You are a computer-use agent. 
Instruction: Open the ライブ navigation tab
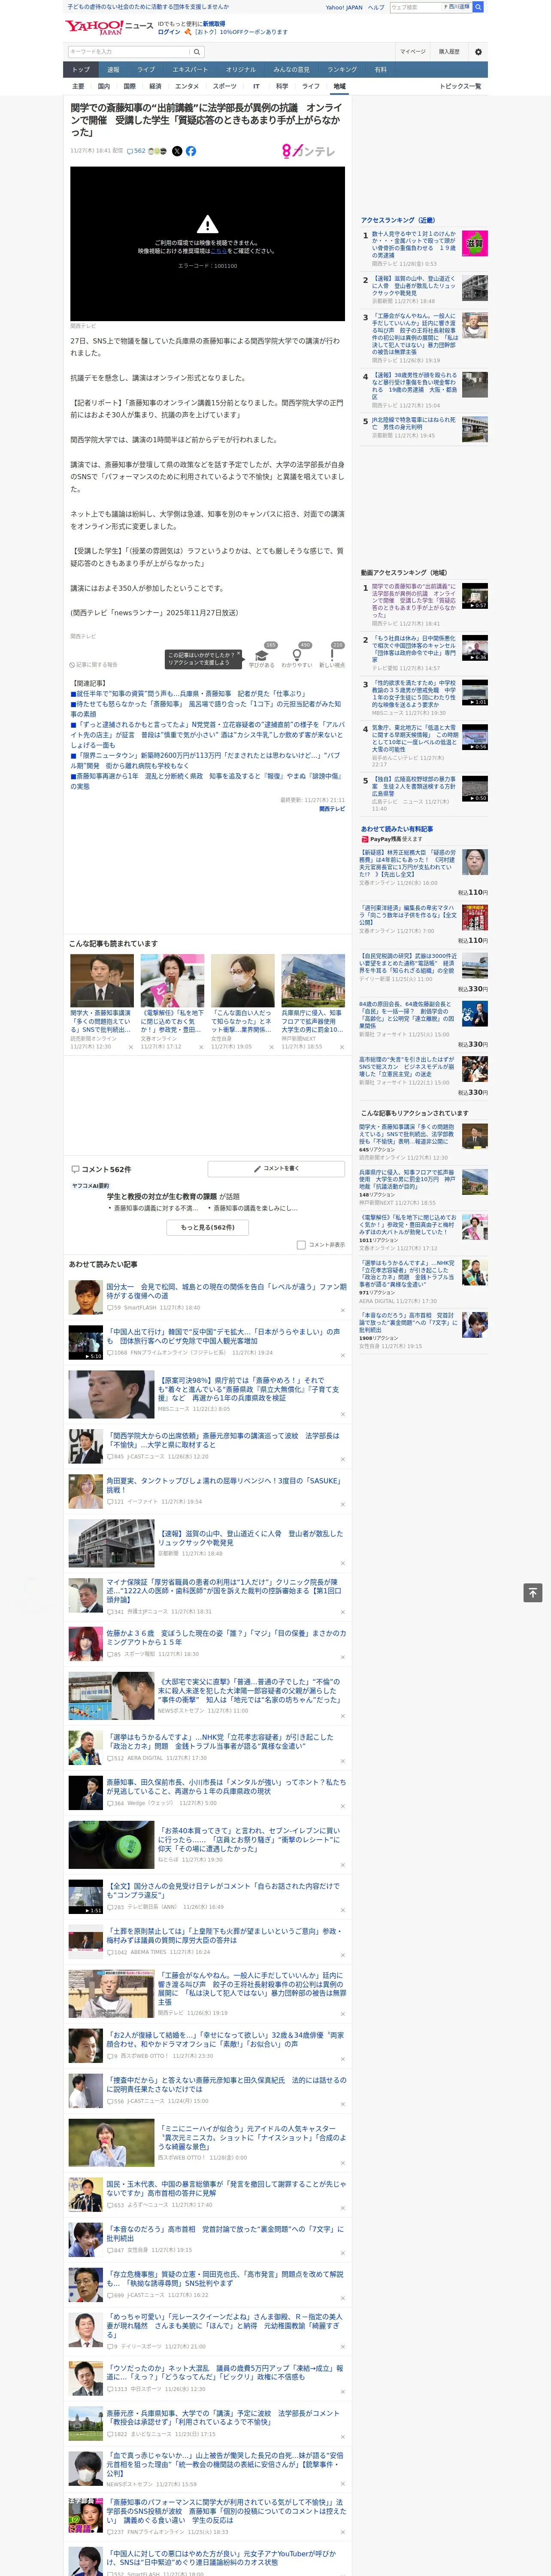[146, 70]
